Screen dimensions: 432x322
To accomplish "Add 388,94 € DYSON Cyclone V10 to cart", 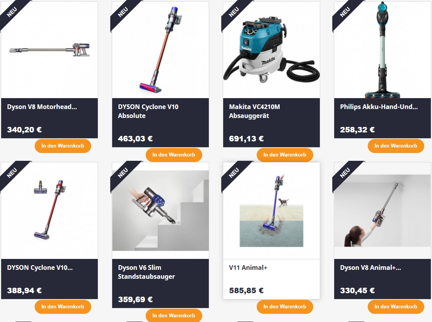I will tap(63, 306).
